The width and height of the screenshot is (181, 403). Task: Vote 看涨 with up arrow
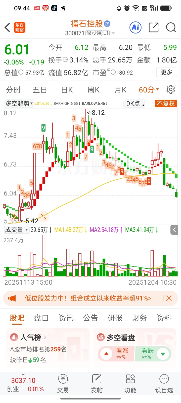(x=106, y=354)
